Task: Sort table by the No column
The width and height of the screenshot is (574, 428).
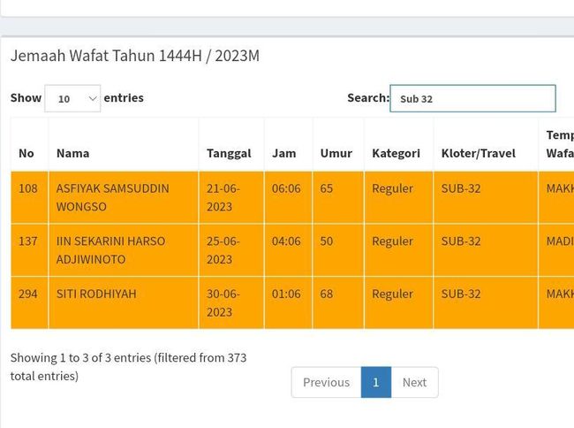Action: 27,153
